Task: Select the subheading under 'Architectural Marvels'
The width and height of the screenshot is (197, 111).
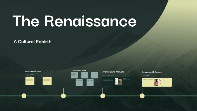Action: (x=108, y=75)
